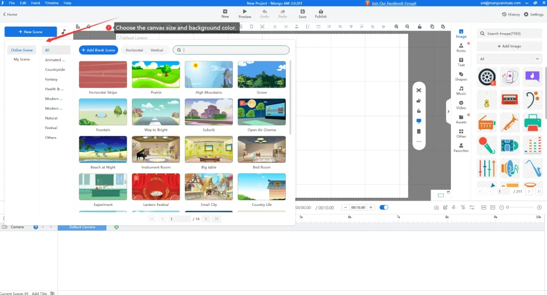
Task: Switch to My Scene tab
Action: tap(21, 60)
